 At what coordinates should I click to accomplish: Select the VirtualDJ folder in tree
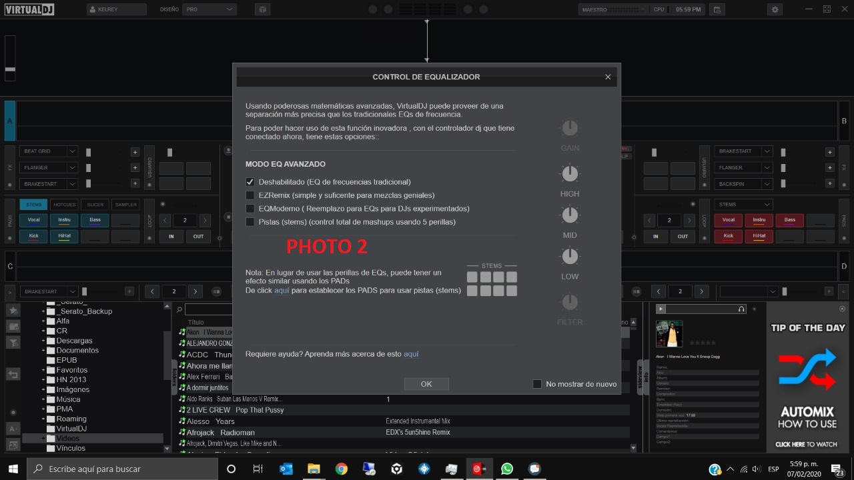click(71, 429)
